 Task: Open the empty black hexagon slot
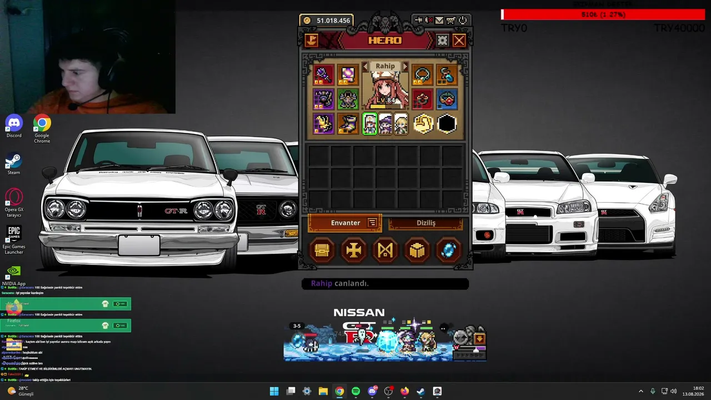click(447, 123)
